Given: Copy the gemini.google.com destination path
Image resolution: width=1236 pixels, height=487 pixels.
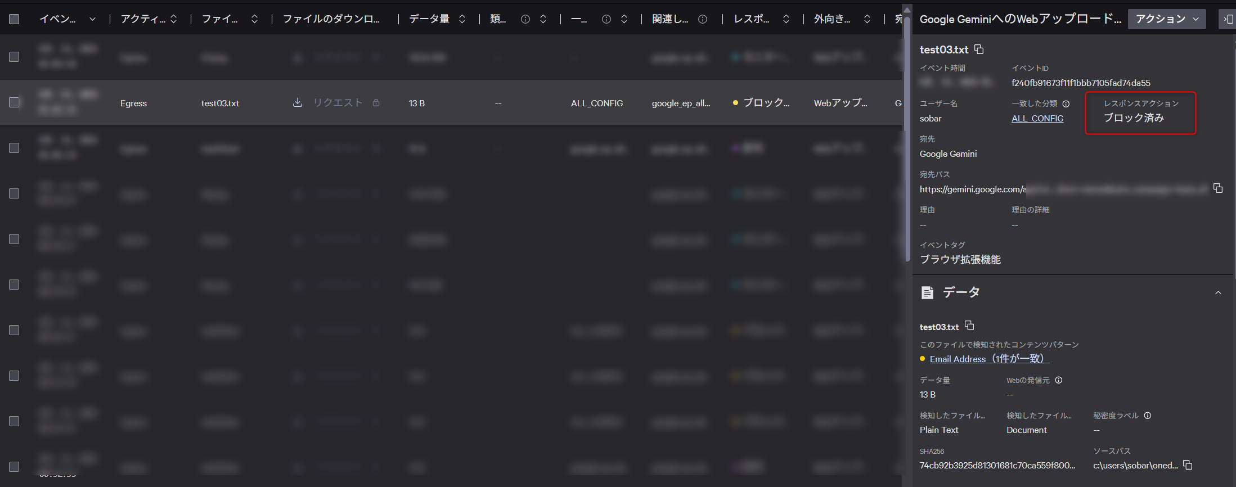Looking at the screenshot, I should [x=1218, y=188].
